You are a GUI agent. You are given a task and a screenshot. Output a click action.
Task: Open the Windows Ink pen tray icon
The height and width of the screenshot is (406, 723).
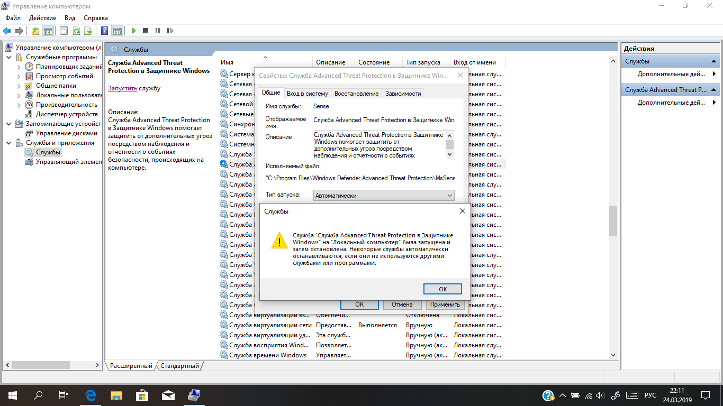click(x=615, y=395)
